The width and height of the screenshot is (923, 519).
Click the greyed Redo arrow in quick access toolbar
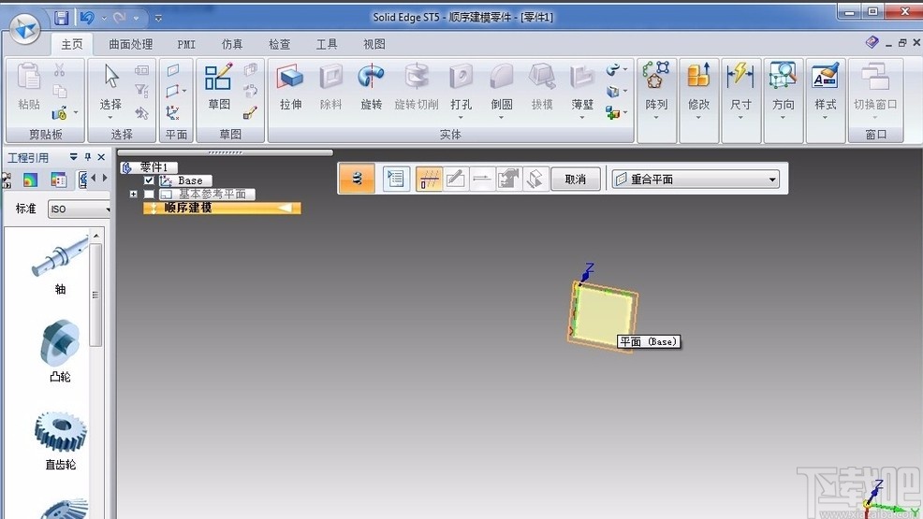tap(120, 18)
